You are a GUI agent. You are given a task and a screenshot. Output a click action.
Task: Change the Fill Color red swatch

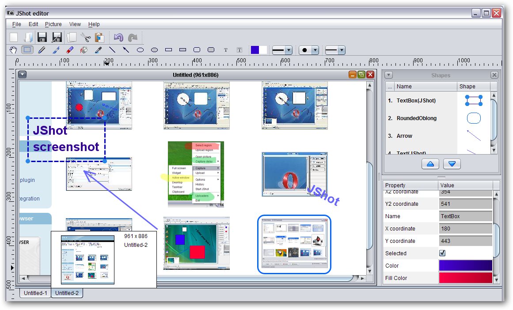tap(465, 278)
